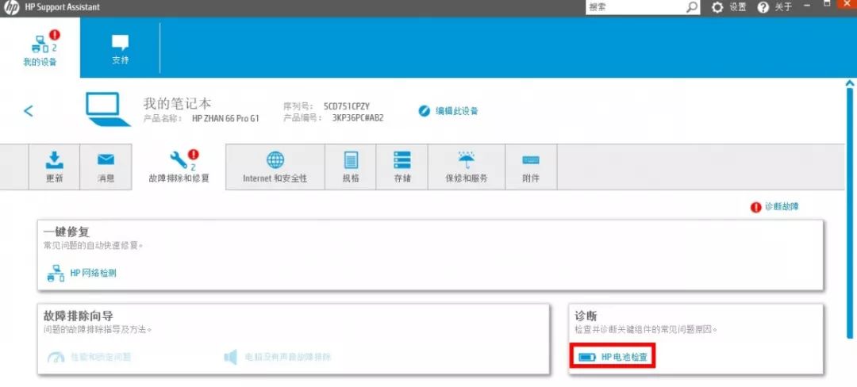Image resolution: width=857 pixels, height=387 pixels.
Task: Open computer no sound troubleshooter
Action: click(x=278, y=358)
